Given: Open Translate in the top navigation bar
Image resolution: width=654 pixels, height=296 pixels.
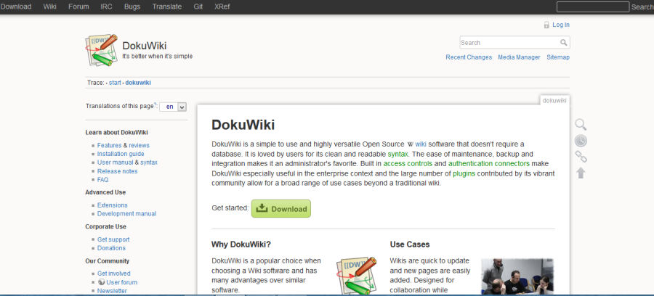Looking at the screenshot, I should click(167, 7).
